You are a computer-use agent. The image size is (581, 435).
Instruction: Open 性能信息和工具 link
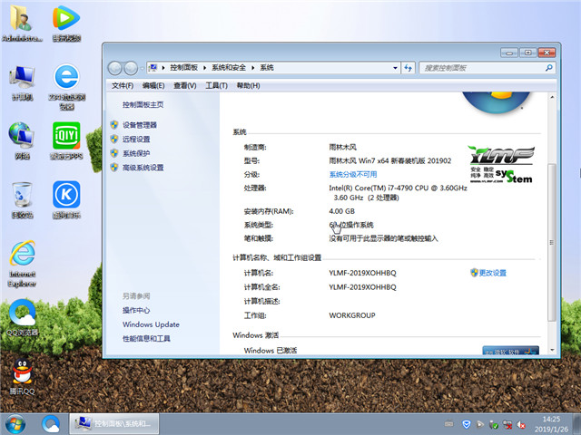(146, 338)
